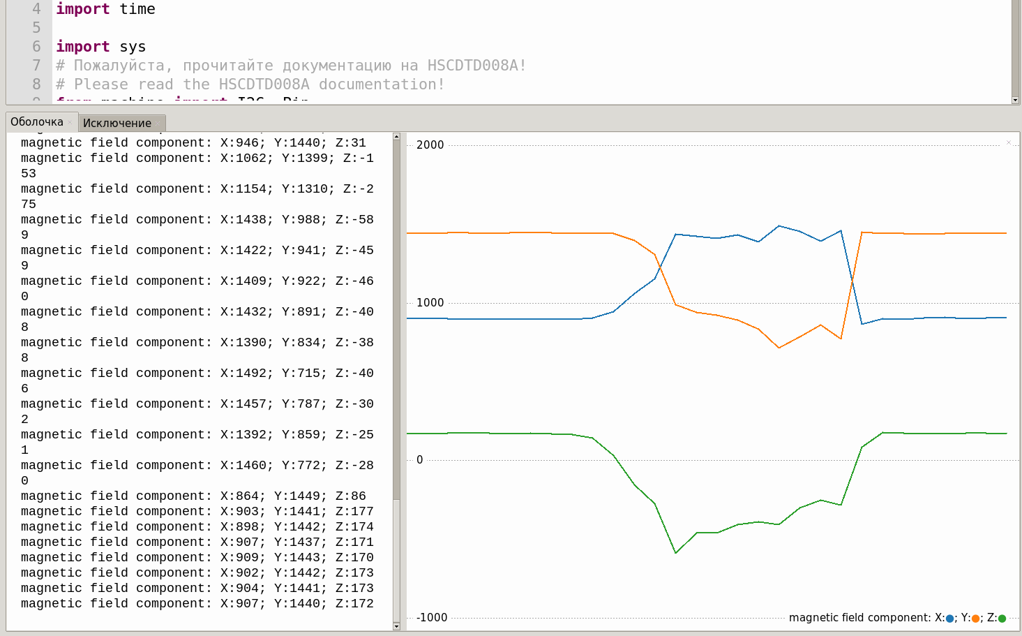This screenshot has width=1022, height=636.
Task: Click the 'Please read the HSCDTD008A documentation!' comment
Action: (x=250, y=84)
